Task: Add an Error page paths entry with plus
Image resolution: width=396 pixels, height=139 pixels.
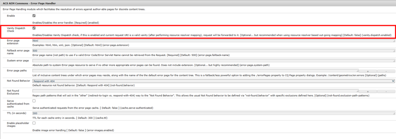Action: (x=368, y=71)
